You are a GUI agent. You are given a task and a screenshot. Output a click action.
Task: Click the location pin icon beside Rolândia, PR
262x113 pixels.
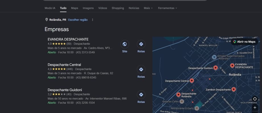(x=47, y=20)
